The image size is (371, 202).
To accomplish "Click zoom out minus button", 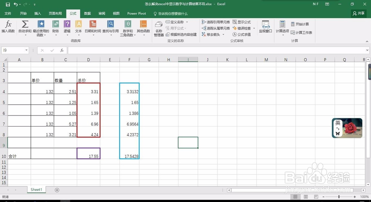I will click(324, 196).
